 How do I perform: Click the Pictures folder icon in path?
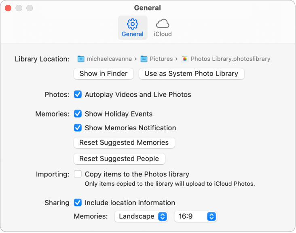pos(144,59)
